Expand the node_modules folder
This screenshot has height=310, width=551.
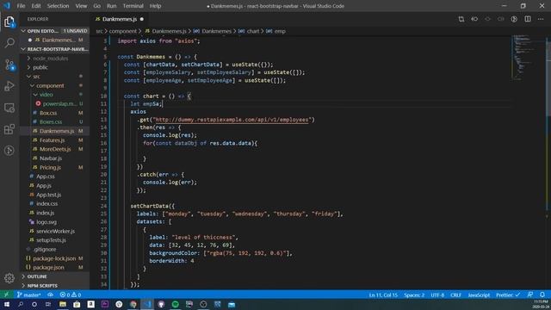coord(50,59)
